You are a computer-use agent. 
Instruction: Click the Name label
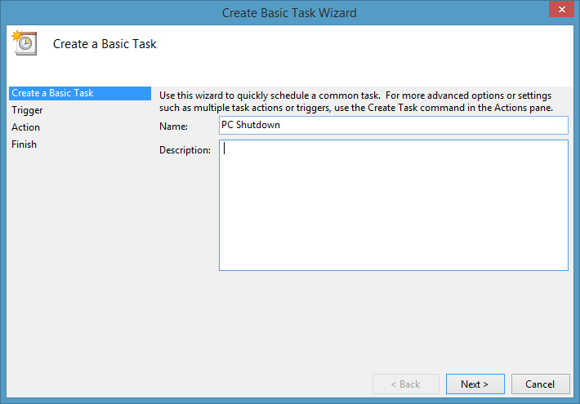click(x=173, y=126)
